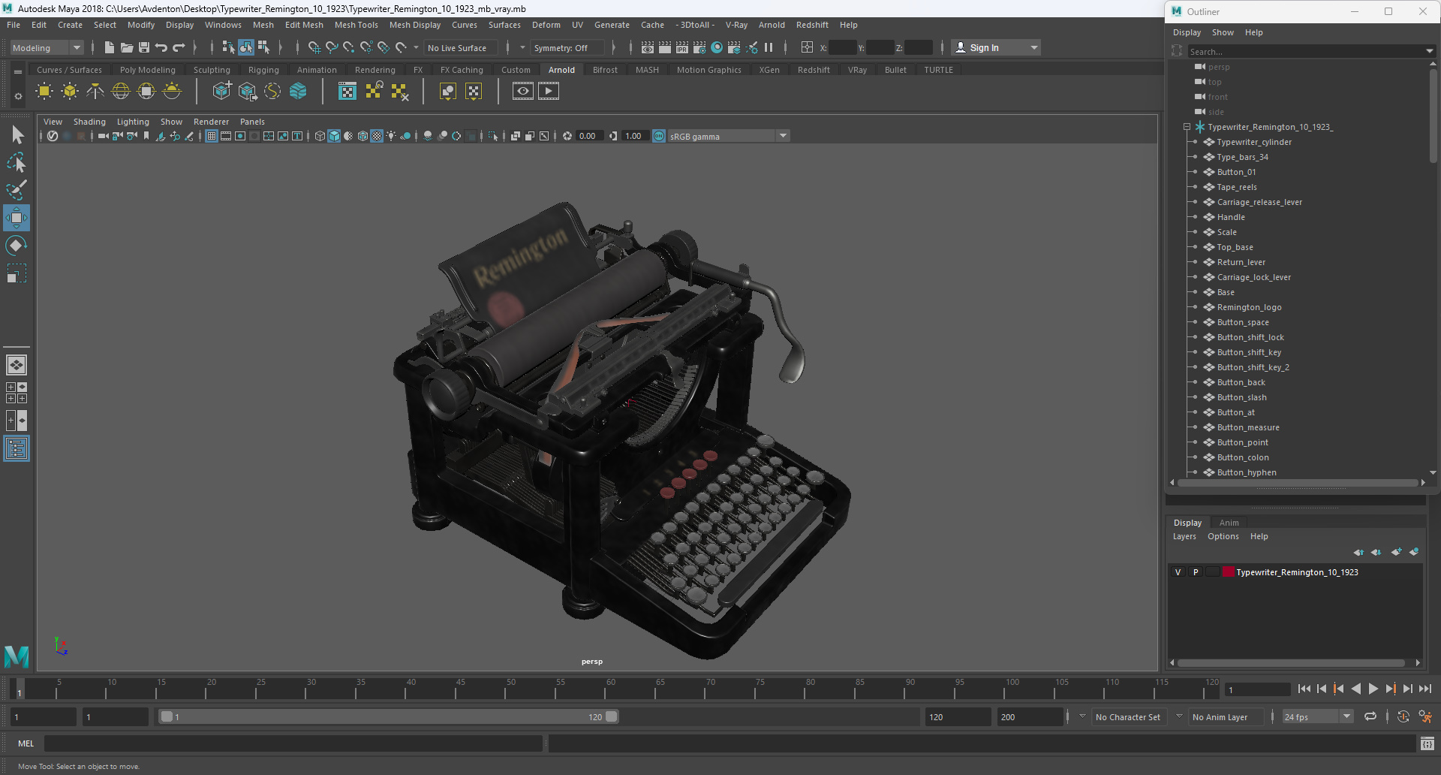Toggle sRGB gamma color management button

(659, 136)
